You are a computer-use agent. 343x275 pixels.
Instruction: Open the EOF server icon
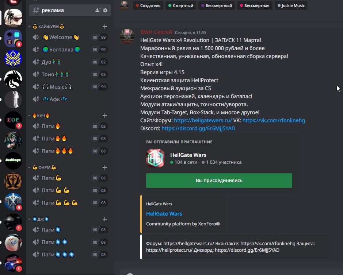pos(13,120)
